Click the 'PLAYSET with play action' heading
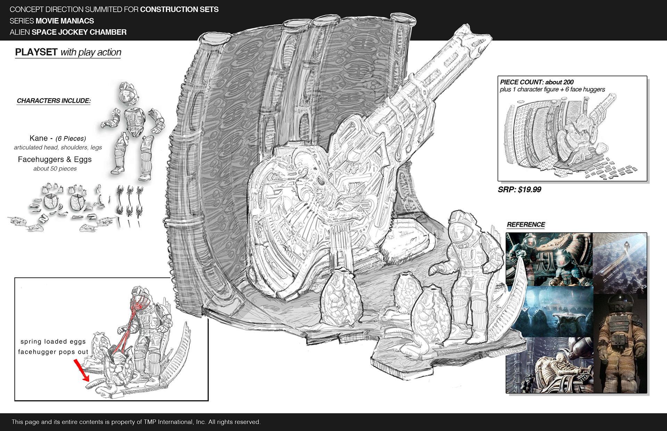Viewport: 667px width, 431px height. (68, 52)
